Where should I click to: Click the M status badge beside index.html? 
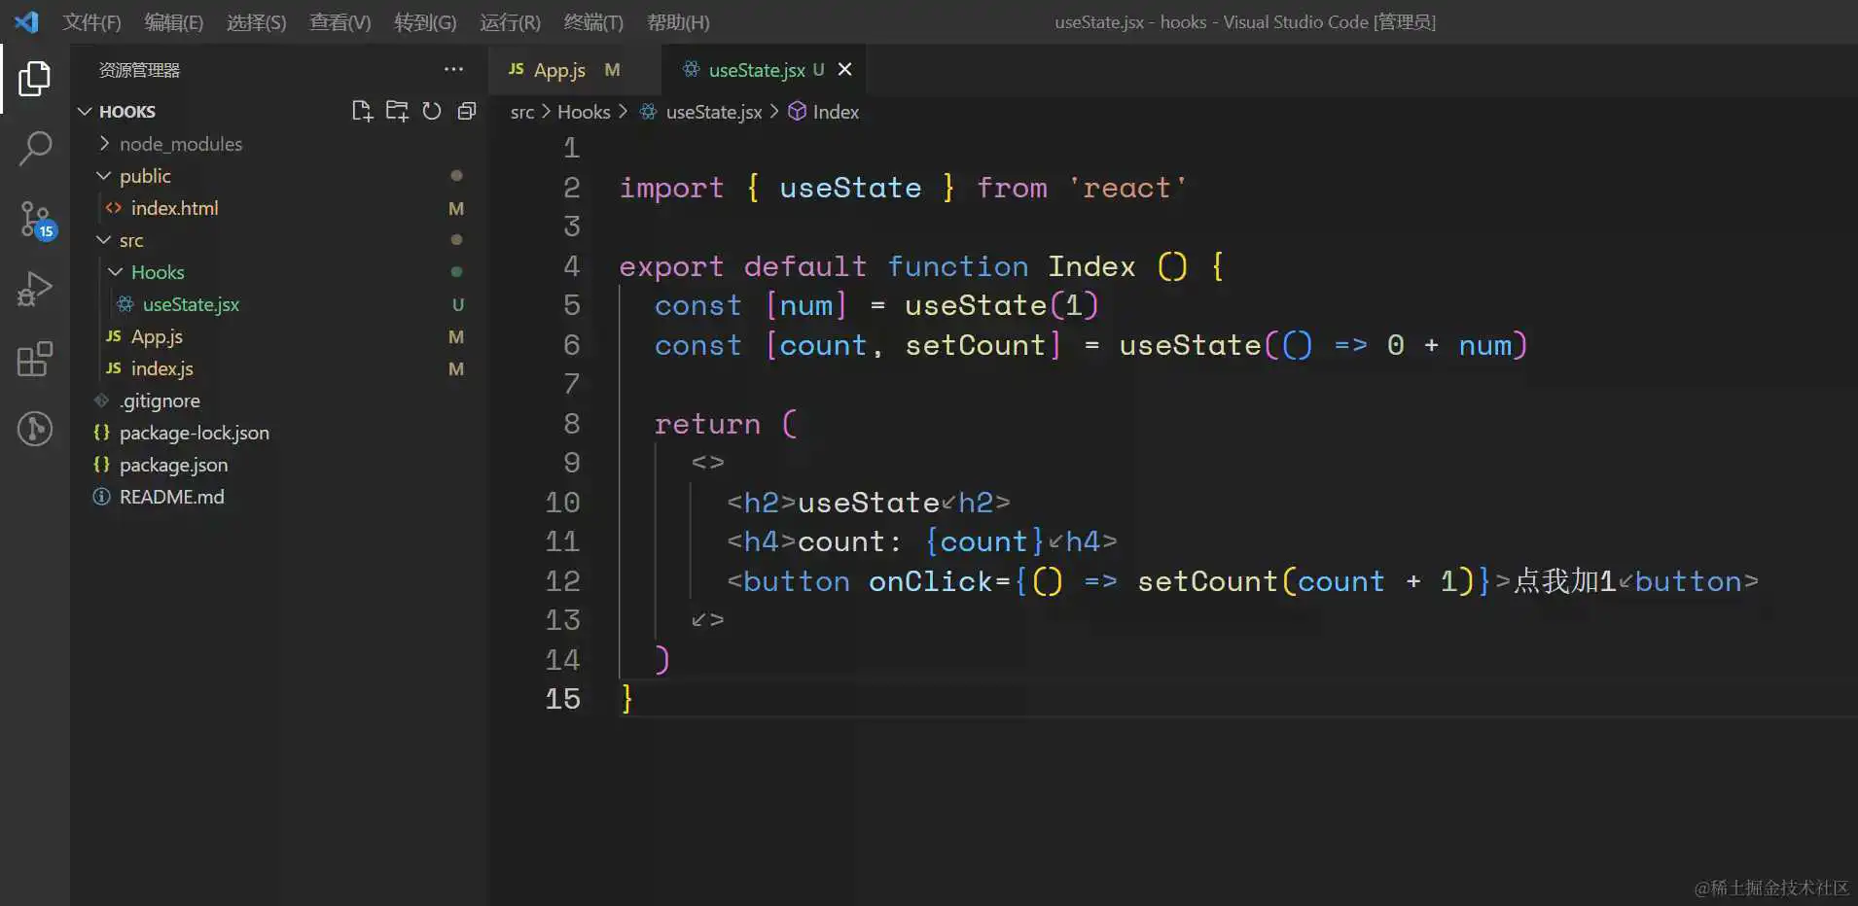point(456,207)
